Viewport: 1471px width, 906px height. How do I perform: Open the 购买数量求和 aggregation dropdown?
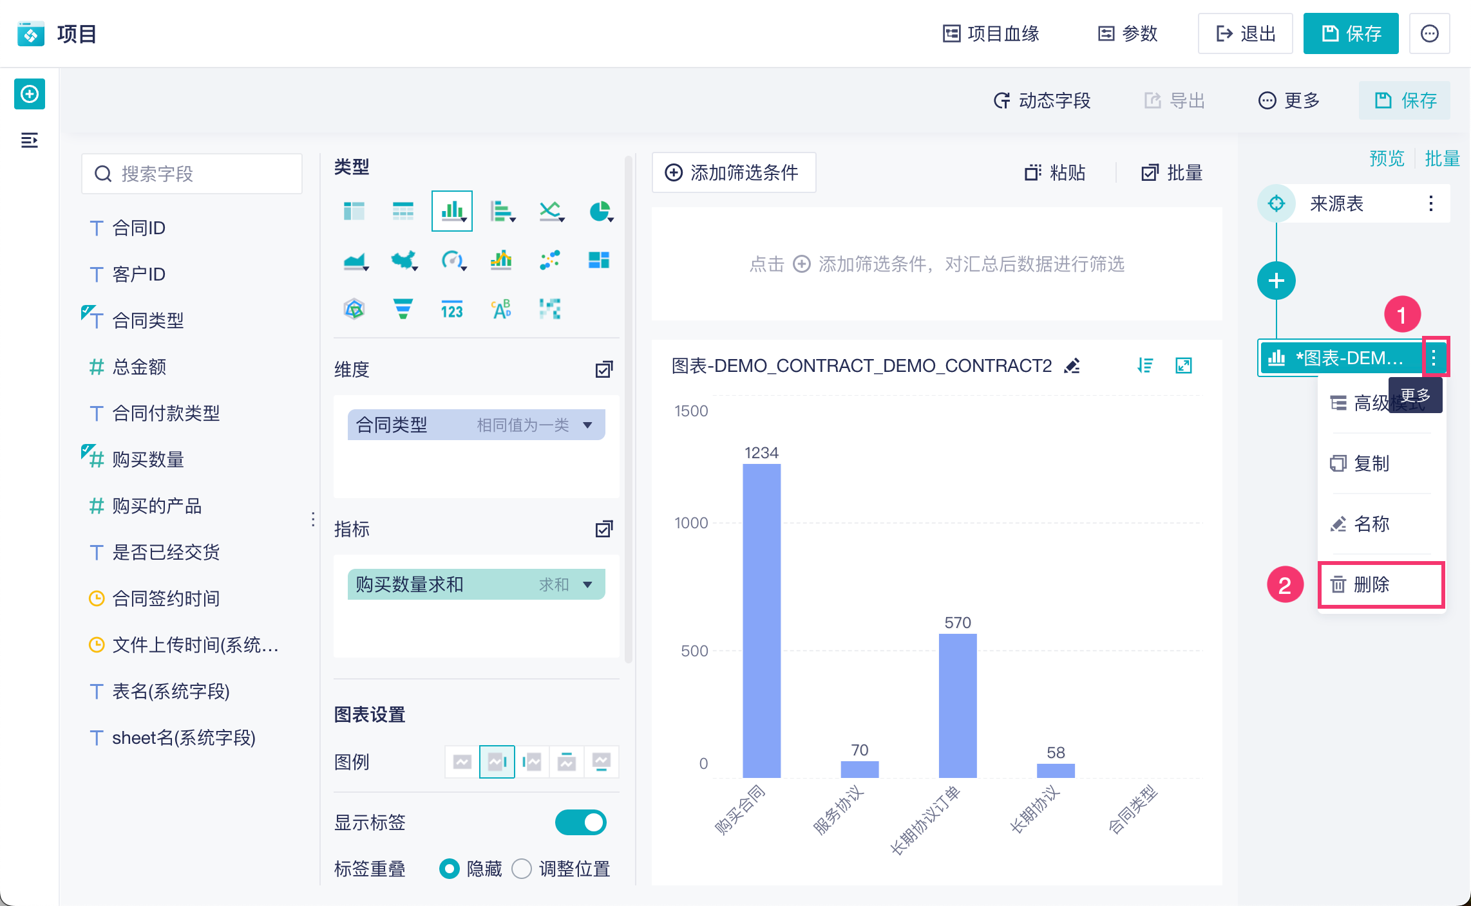[587, 585]
